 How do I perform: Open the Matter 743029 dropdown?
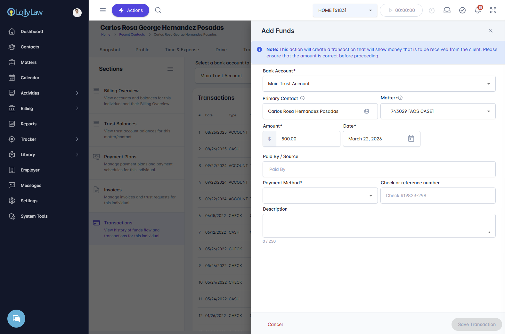488,111
